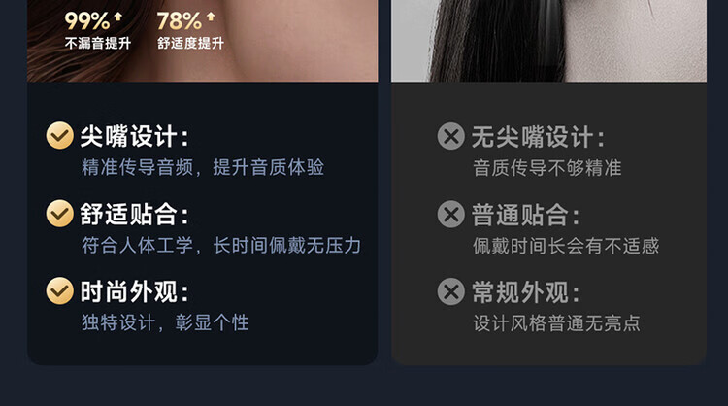Click the gold checkmark beside 舒适贴合
728x406 pixels.
(x=60, y=214)
